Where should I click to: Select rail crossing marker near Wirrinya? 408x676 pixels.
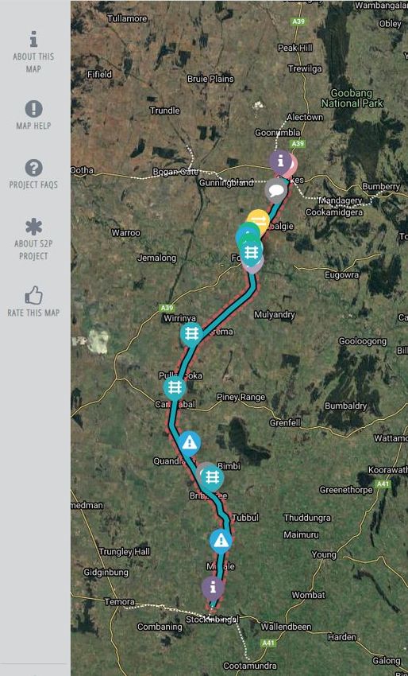191,334
